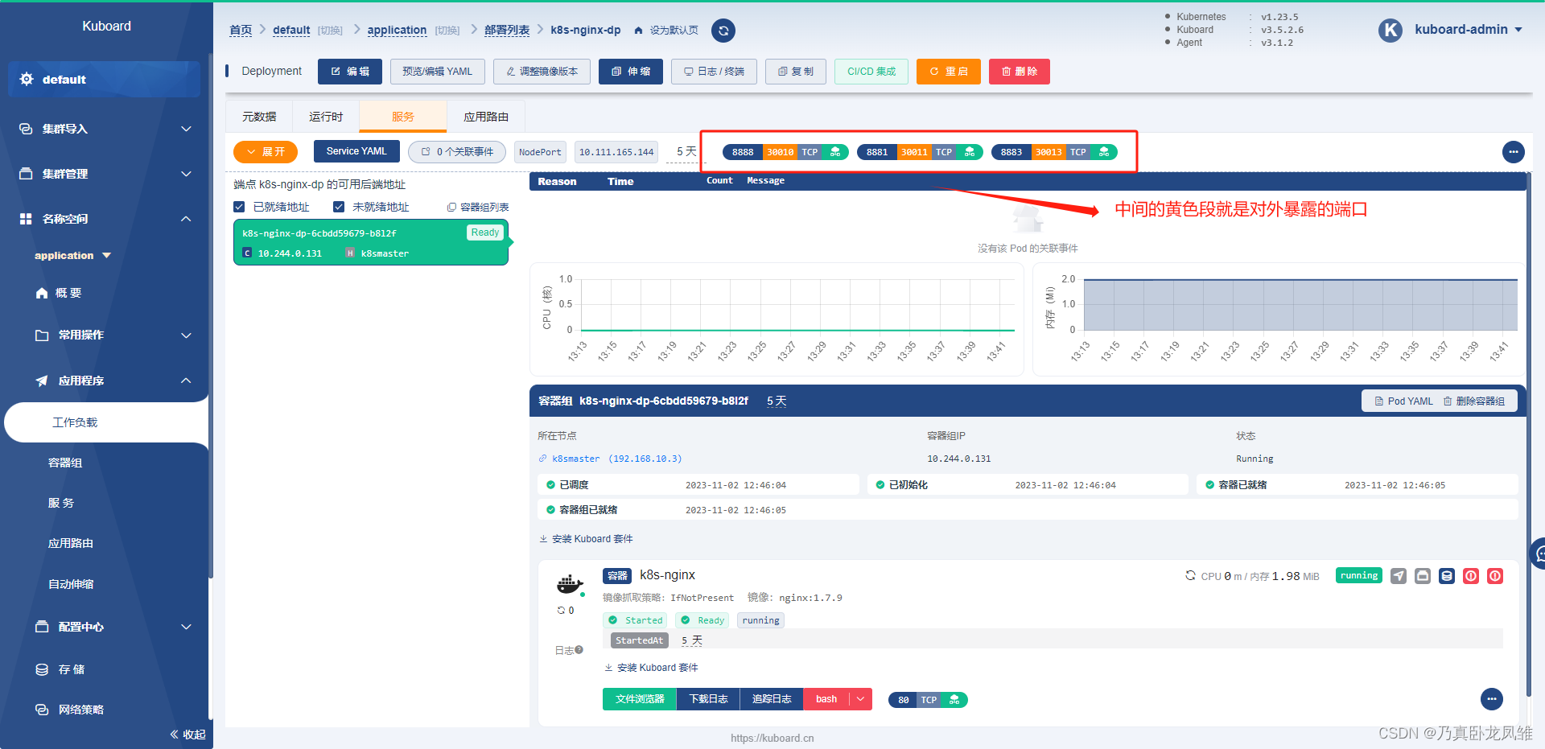Click the 调整镜像版本 button
1545x749 pixels.
pyautogui.click(x=542, y=72)
